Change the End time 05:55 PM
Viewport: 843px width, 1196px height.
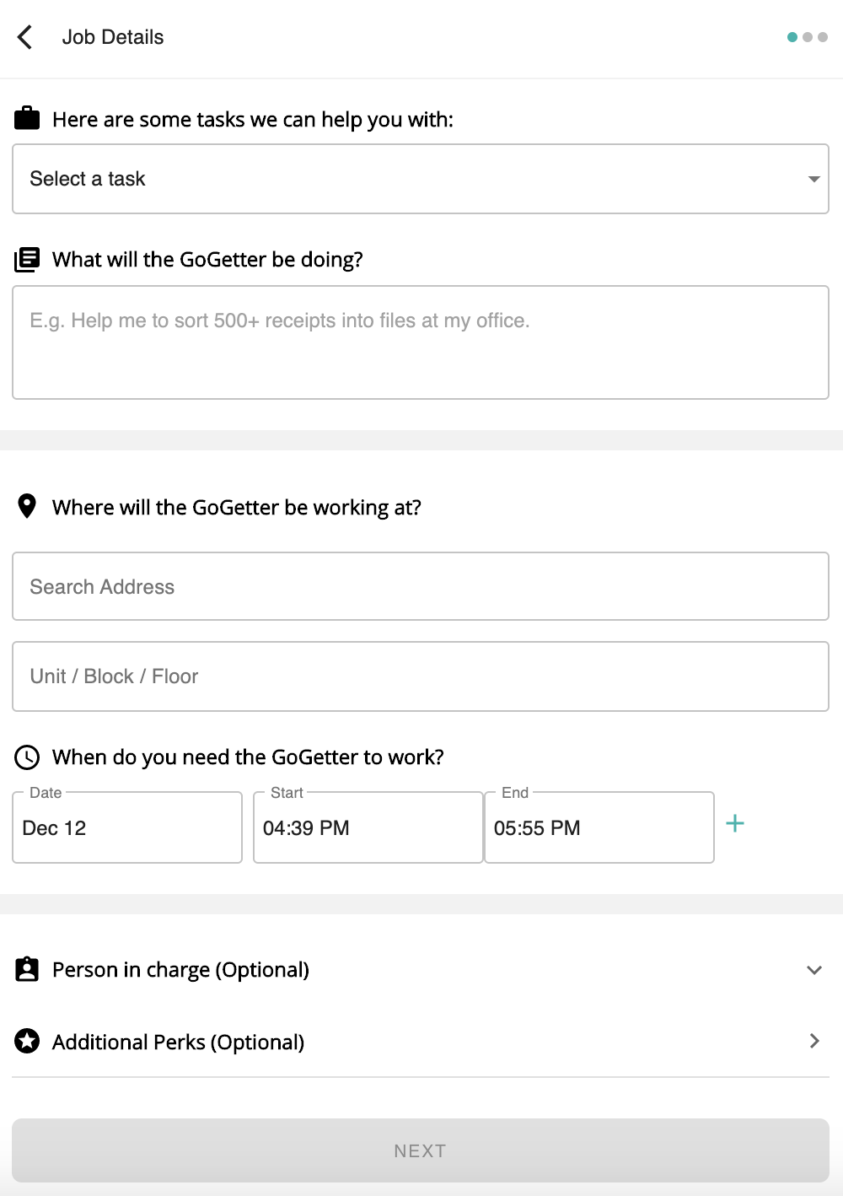click(599, 828)
